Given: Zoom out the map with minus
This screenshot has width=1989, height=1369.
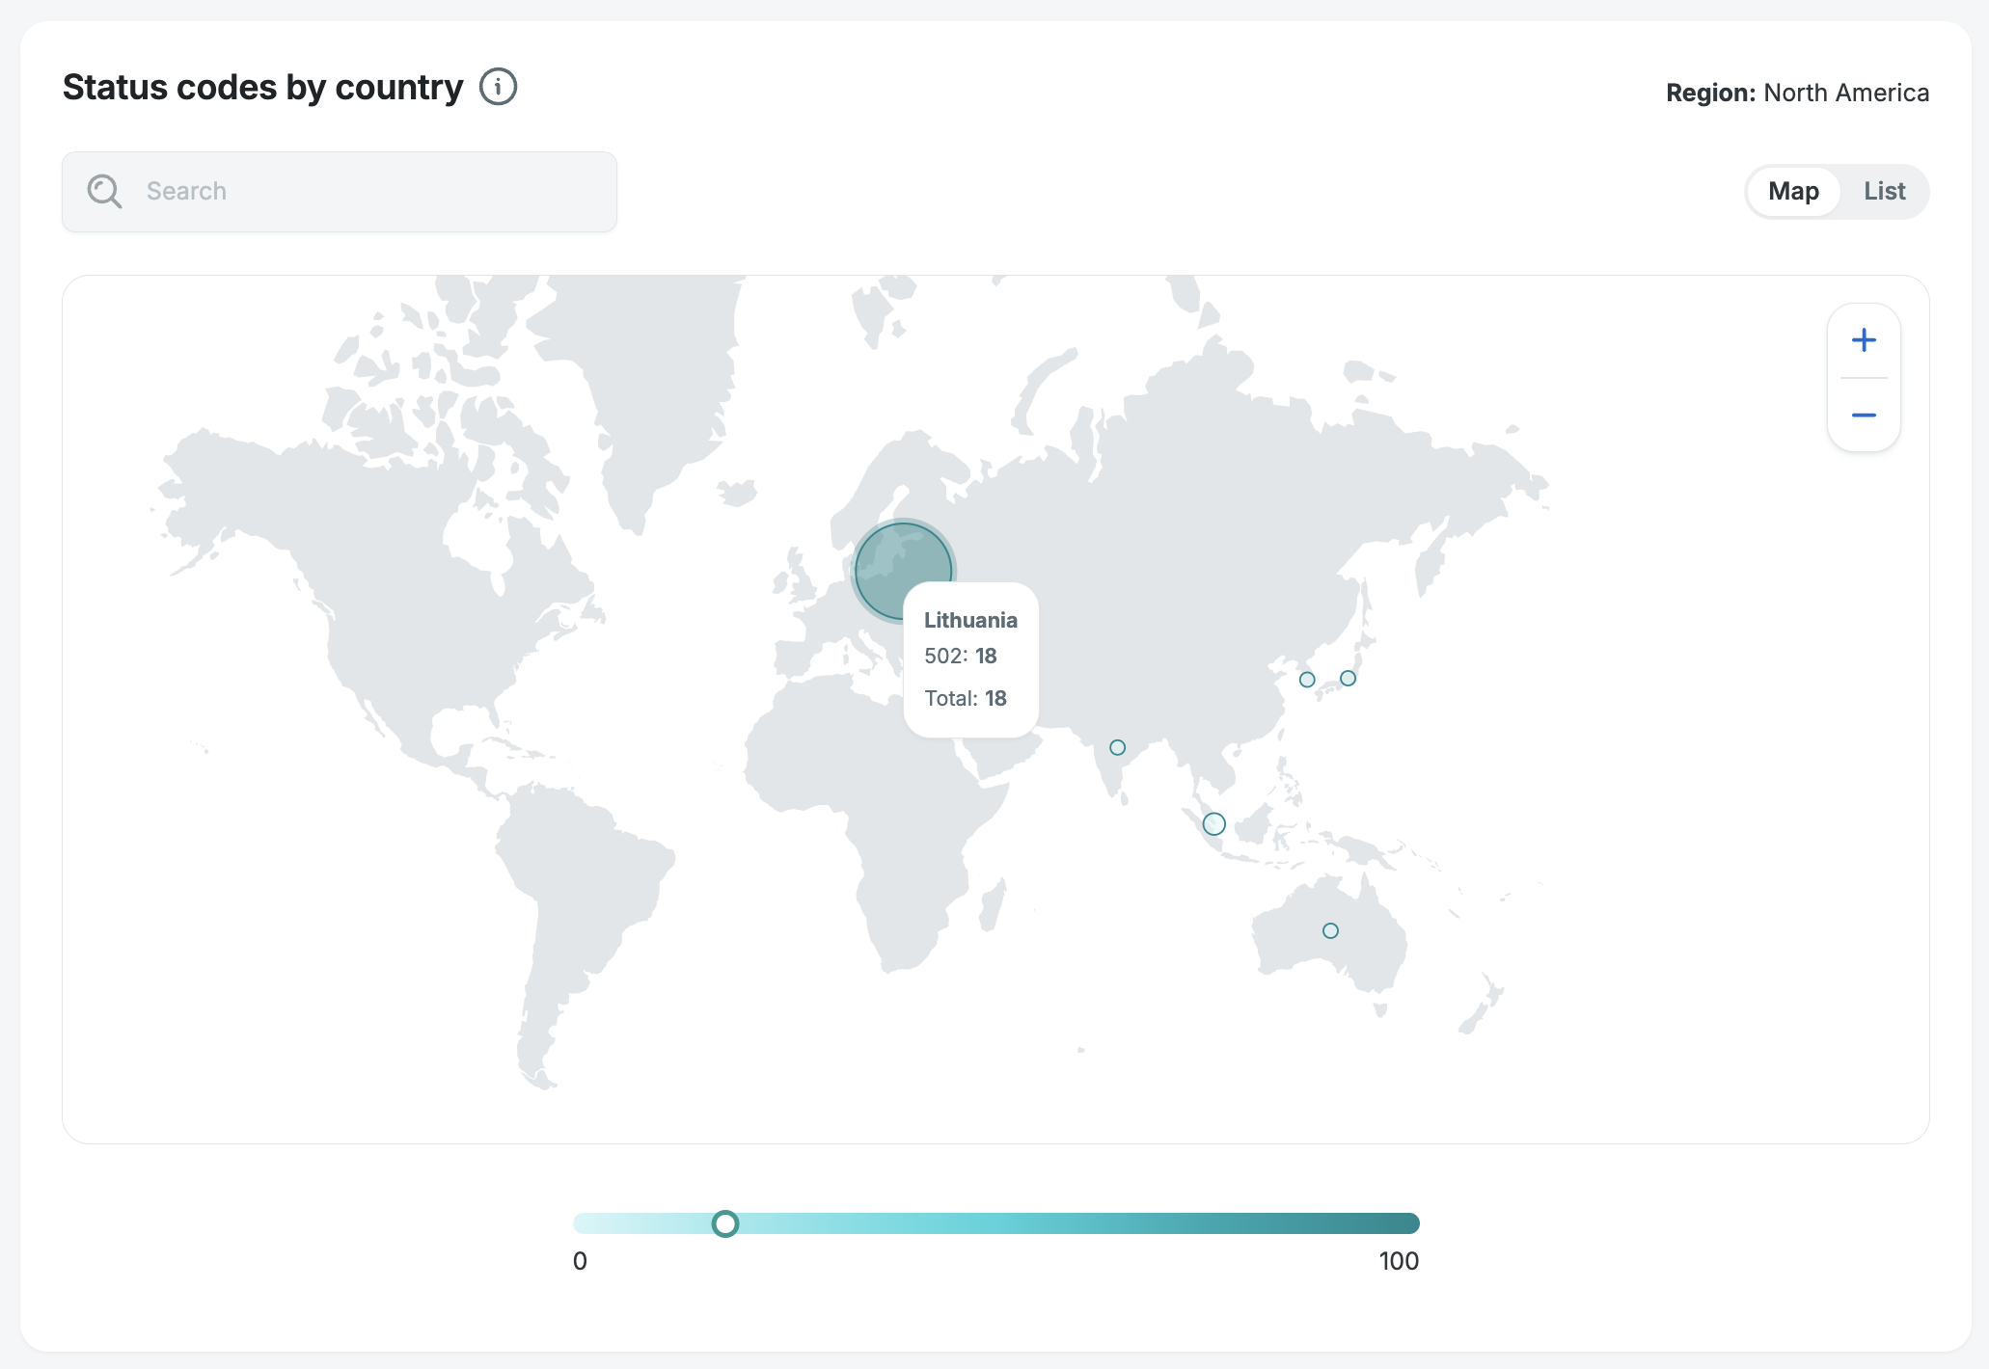Looking at the screenshot, I should (x=1864, y=415).
